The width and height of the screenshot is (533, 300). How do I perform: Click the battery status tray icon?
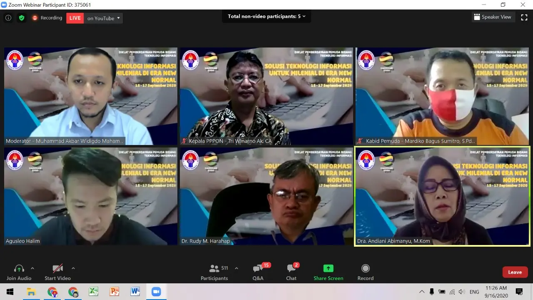pyautogui.click(x=442, y=292)
